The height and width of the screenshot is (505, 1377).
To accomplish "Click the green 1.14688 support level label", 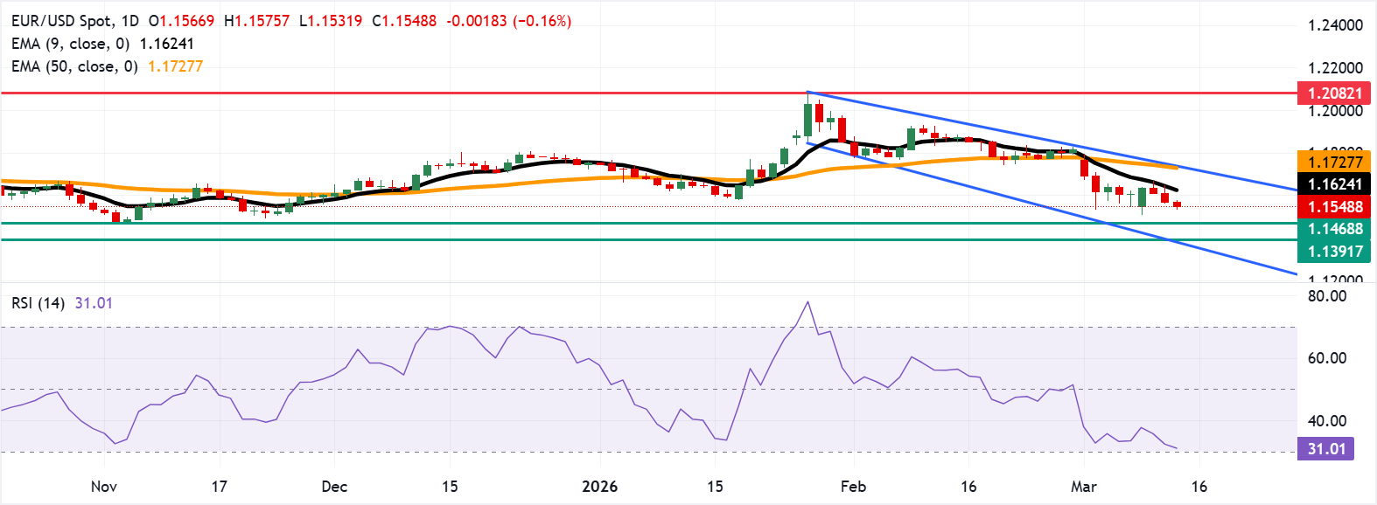I will click(x=1334, y=229).
